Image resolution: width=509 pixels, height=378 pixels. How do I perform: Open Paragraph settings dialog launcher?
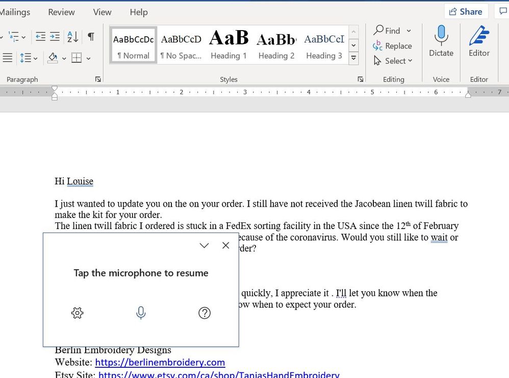click(x=98, y=79)
